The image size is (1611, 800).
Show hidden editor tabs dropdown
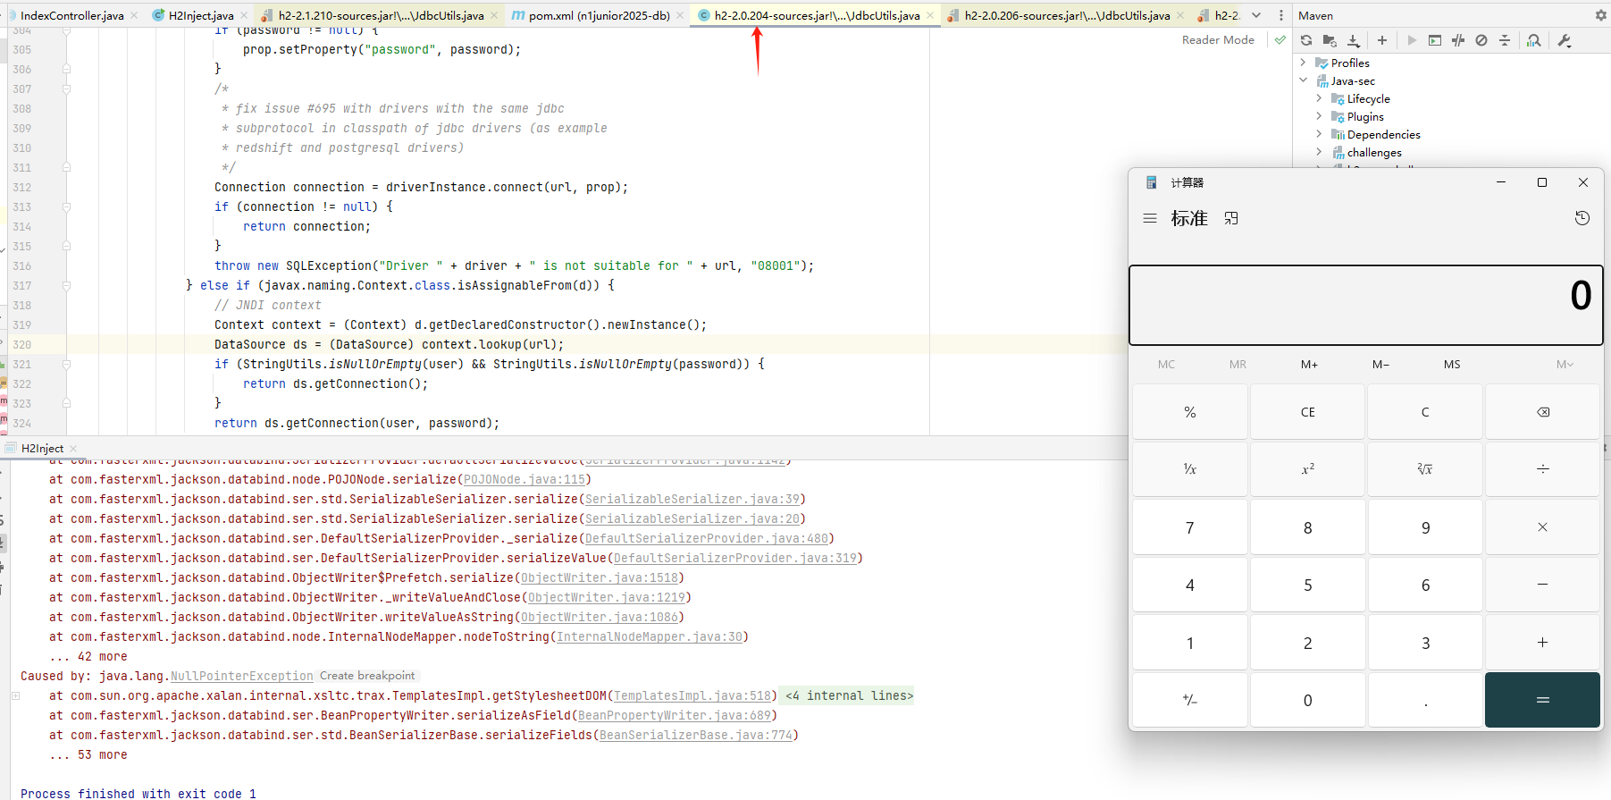pyautogui.click(x=1256, y=15)
